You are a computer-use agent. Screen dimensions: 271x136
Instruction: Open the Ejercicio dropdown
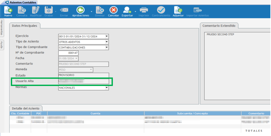click(x=107, y=36)
